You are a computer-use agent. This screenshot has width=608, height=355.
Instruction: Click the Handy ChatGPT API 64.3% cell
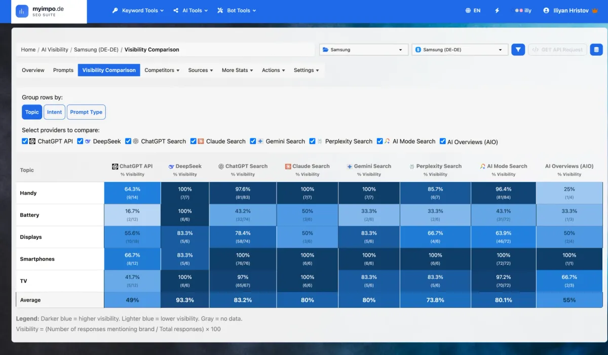pos(132,193)
